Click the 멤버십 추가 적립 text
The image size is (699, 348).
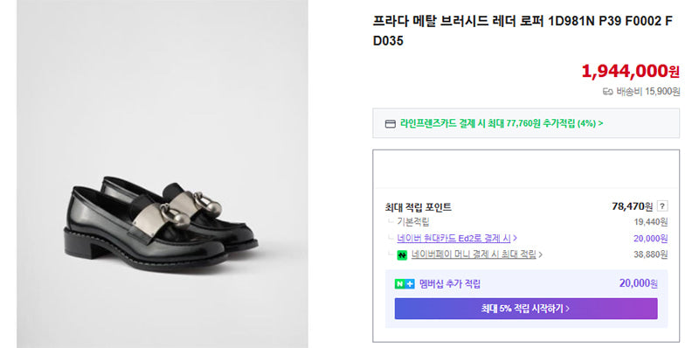click(450, 284)
